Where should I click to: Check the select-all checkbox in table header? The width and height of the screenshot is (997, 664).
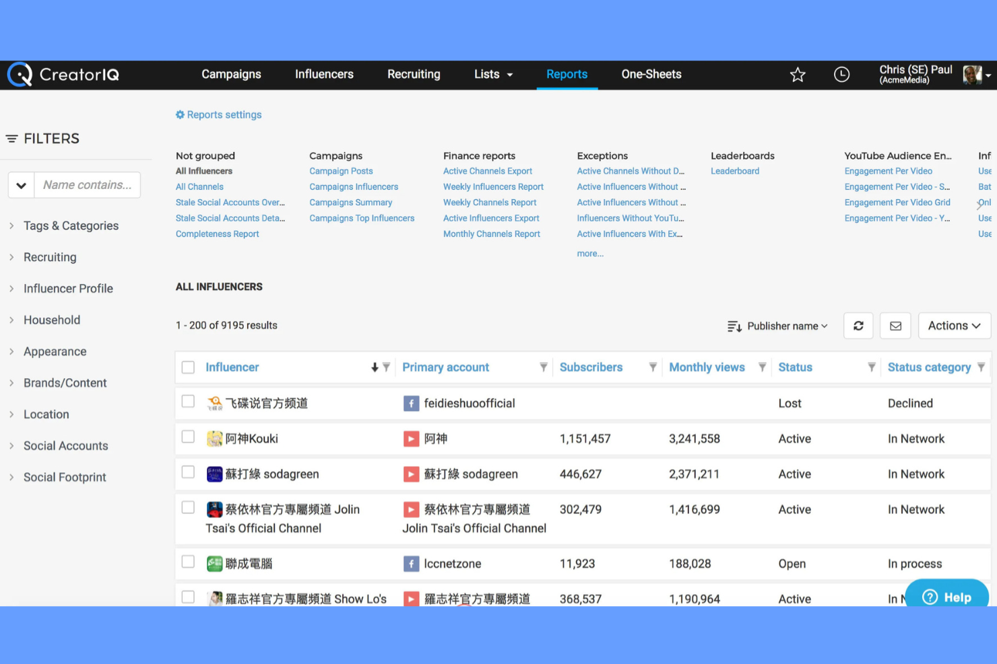pyautogui.click(x=188, y=367)
